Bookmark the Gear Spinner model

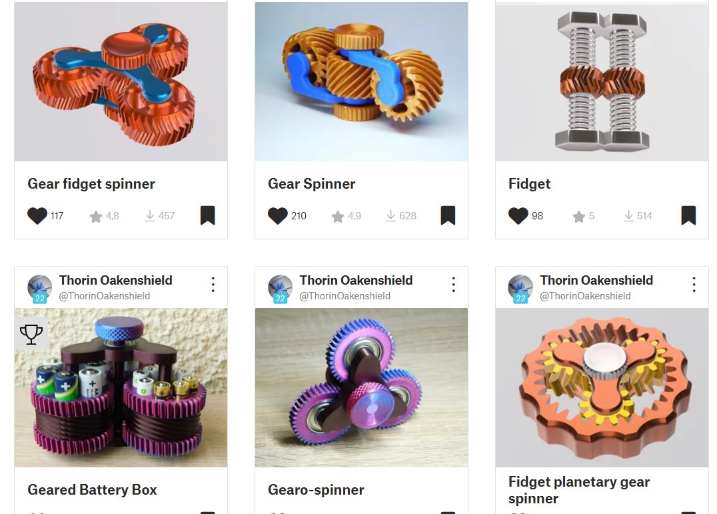pyautogui.click(x=448, y=215)
